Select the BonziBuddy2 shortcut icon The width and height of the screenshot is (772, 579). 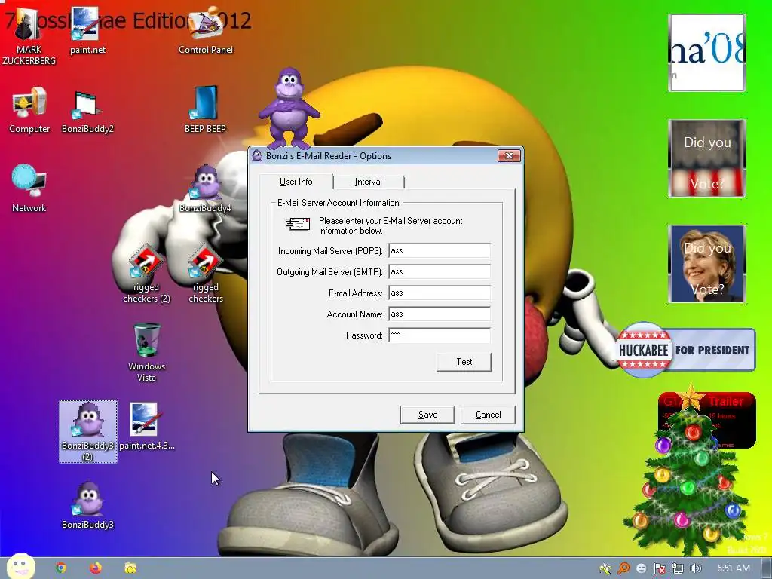(87, 112)
